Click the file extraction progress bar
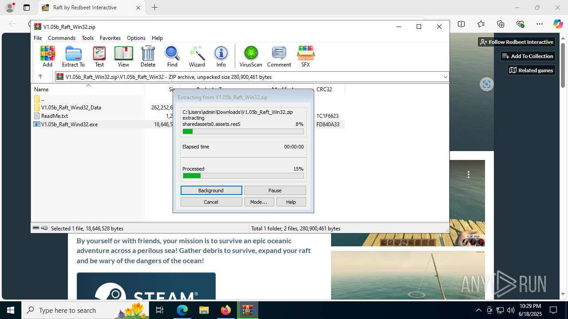568x319 pixels. [x=243, y=132]
